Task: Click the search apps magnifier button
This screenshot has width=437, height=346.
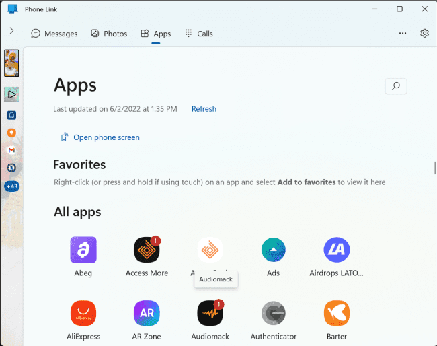Action: [396, 86]
